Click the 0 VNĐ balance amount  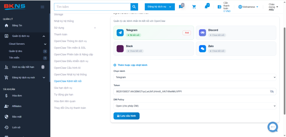pyautogui.click(x=227, y=11)
